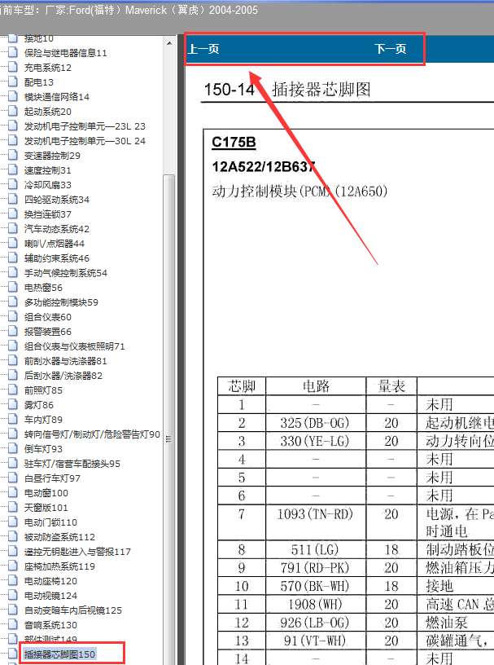
Task: Select tree item 变速器控制29
Action: [52, 156]
